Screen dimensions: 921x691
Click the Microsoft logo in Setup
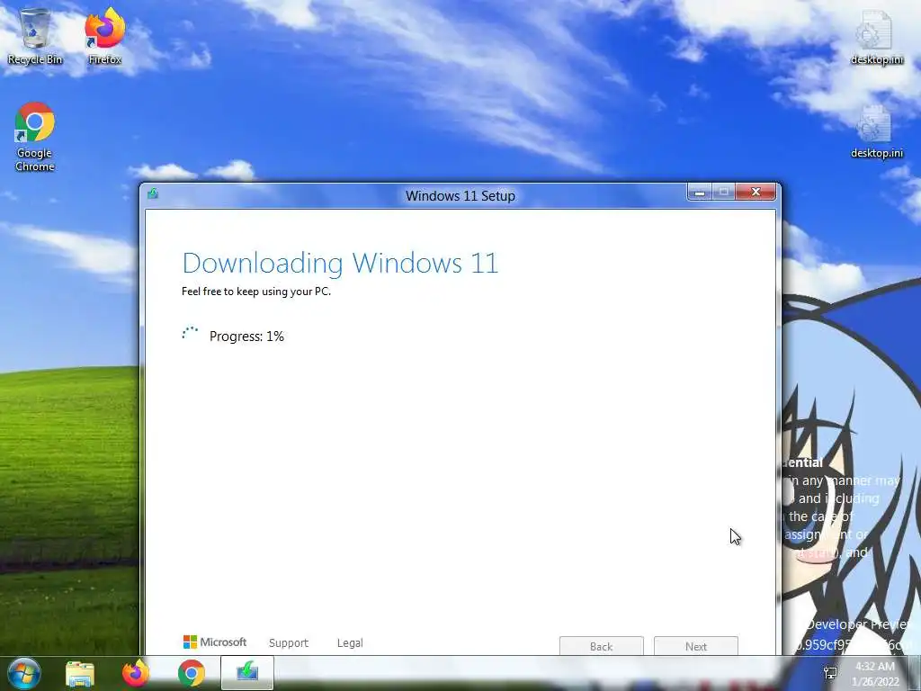[x=215, y=642]
